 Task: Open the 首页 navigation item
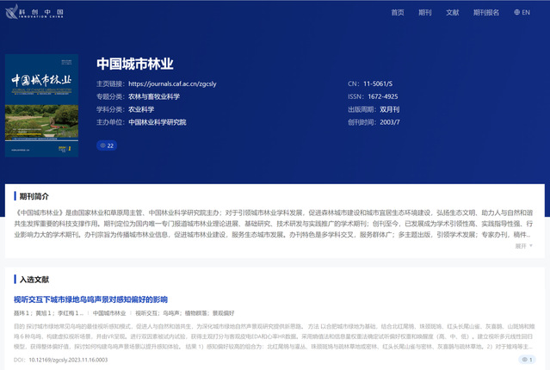[x=397, y=13]
